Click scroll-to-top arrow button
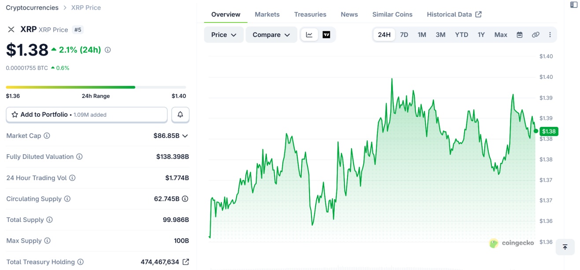The height and width of the screenshot is (270, 580). (x=565, y=247)
